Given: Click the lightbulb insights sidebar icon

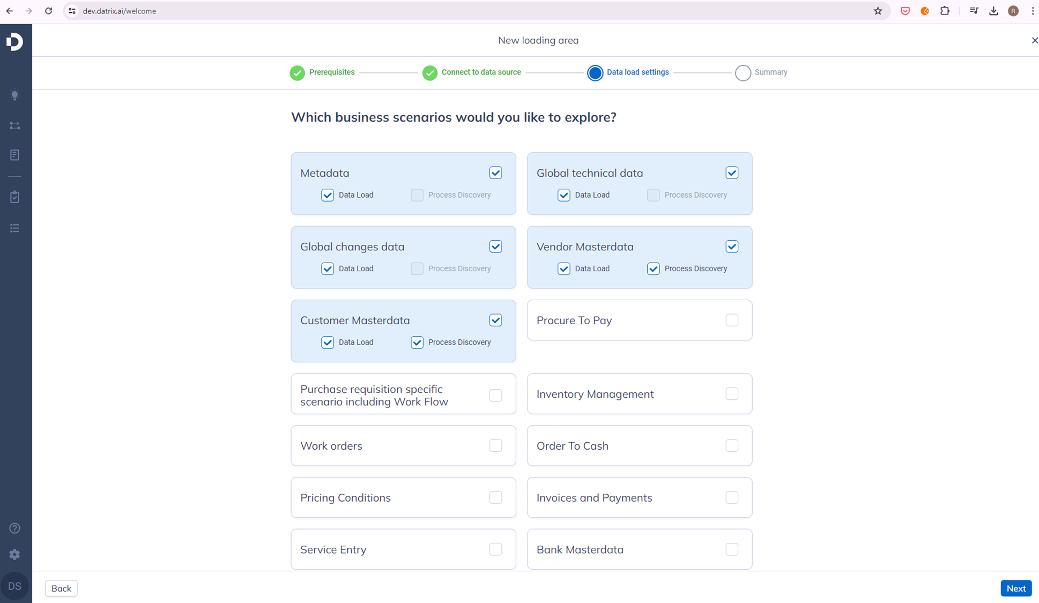Looking at the screenshot, I should (15, 95).
